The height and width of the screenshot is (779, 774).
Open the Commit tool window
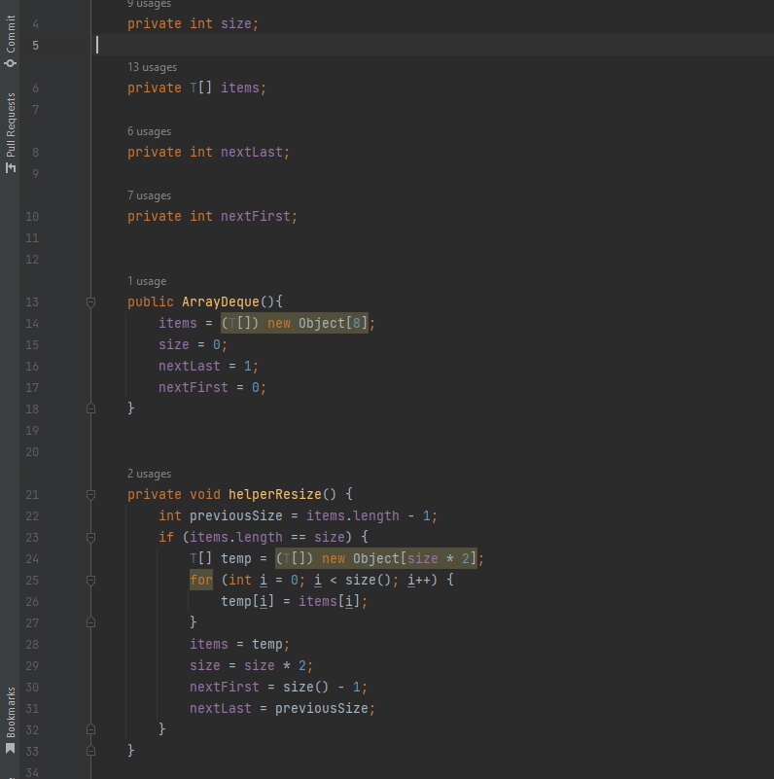click(11, 41)
